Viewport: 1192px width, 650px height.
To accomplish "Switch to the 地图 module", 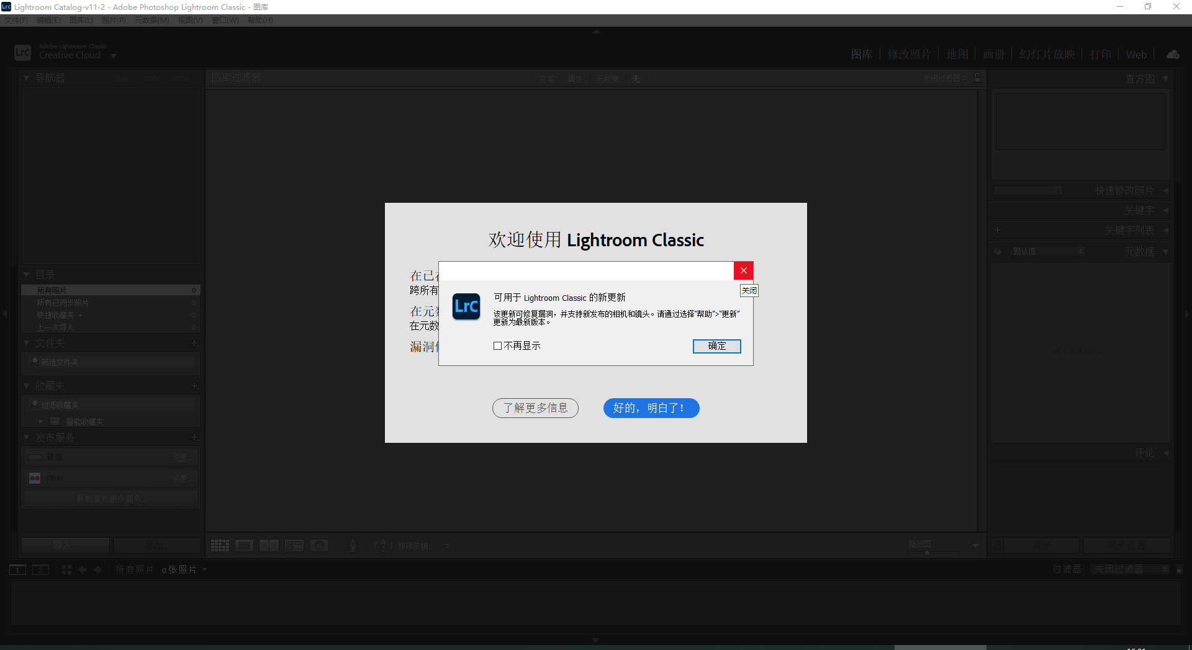I will point(957,55).
